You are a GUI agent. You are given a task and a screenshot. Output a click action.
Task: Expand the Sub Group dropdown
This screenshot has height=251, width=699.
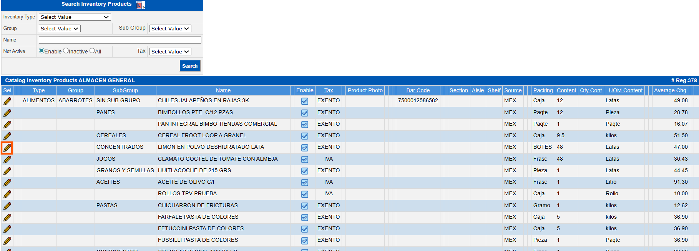170,28
